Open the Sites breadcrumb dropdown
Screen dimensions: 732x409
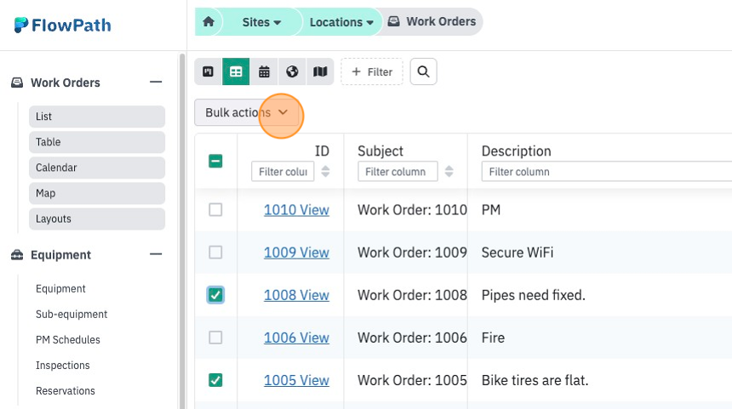pyautogui.click(x=261, y=22)
